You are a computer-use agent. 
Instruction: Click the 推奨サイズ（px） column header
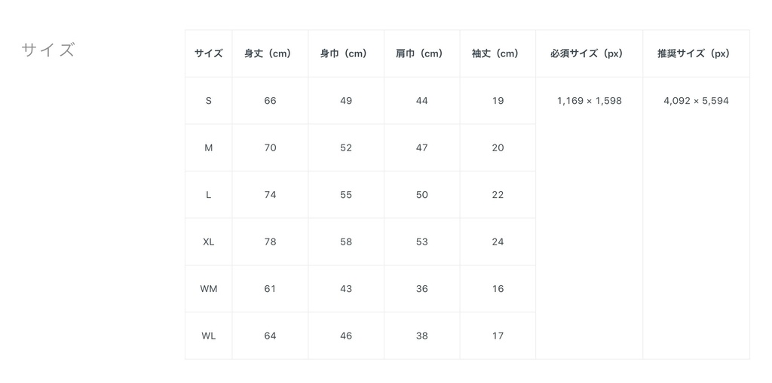pyautogui.click(x=696, y=53)
